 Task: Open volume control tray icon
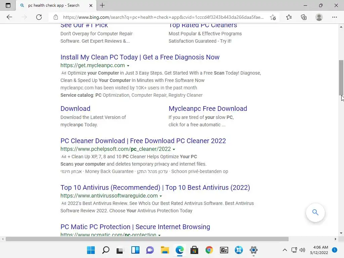click(302, 250)
